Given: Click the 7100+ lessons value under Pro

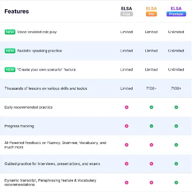Looking at the screenshot, I should (151, 88).
